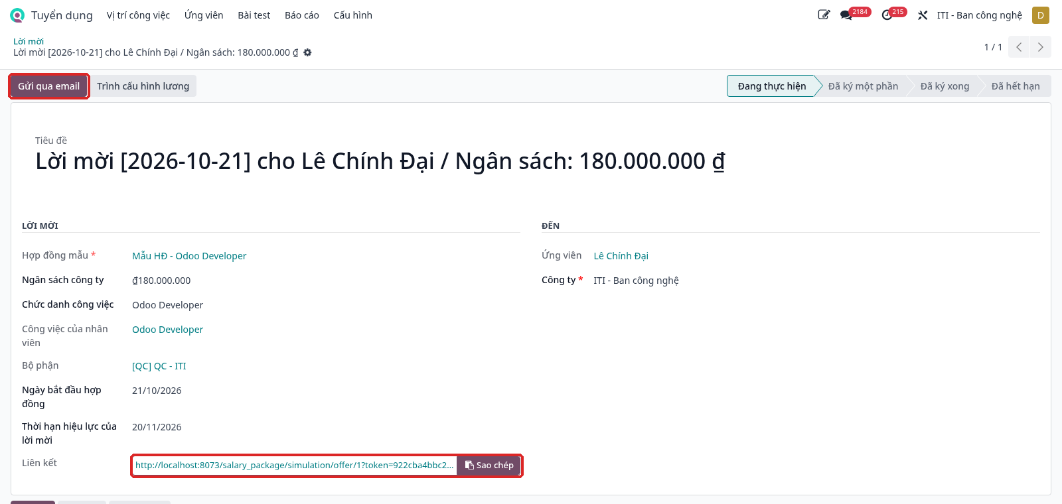Click Lời mời breadcrumb link
Screen dimensions: 1062x504
coord(29,41)
